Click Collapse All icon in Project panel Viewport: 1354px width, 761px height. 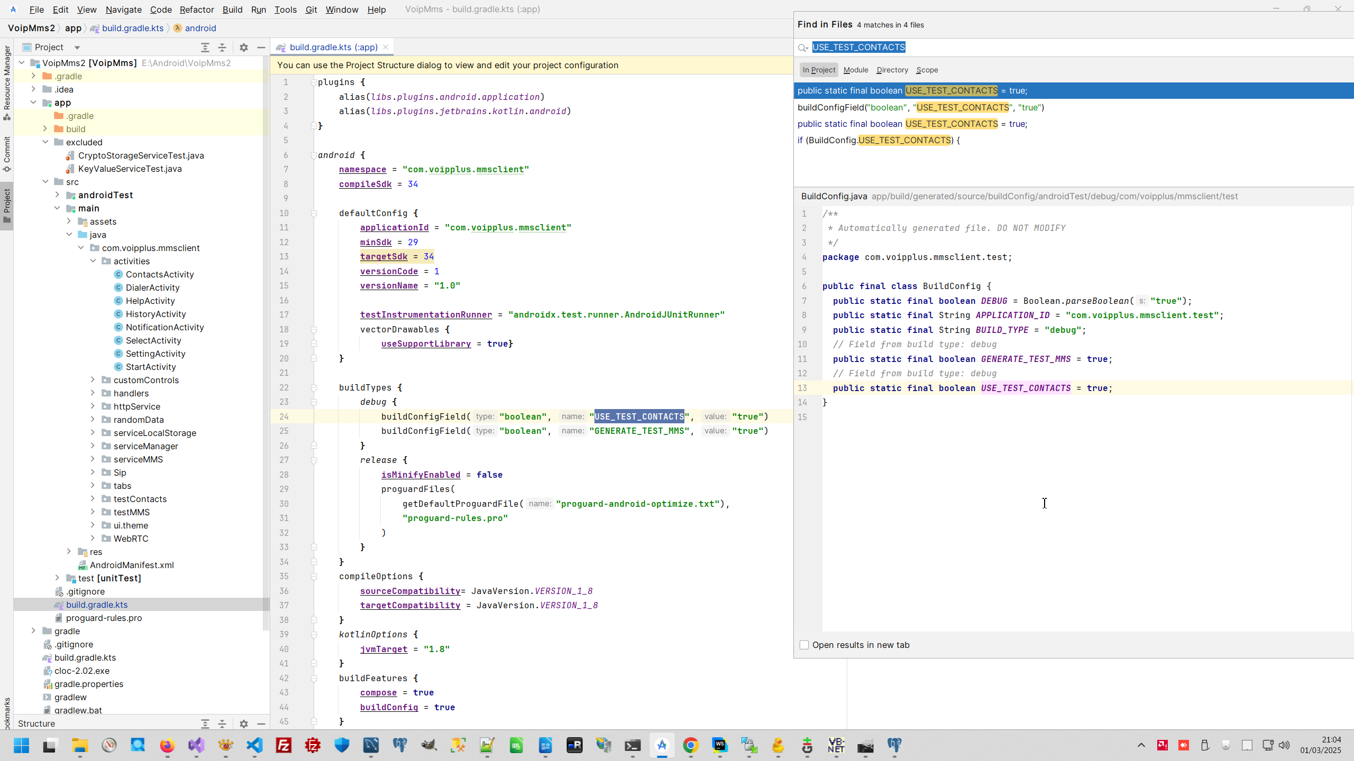(x=222, y=48)
